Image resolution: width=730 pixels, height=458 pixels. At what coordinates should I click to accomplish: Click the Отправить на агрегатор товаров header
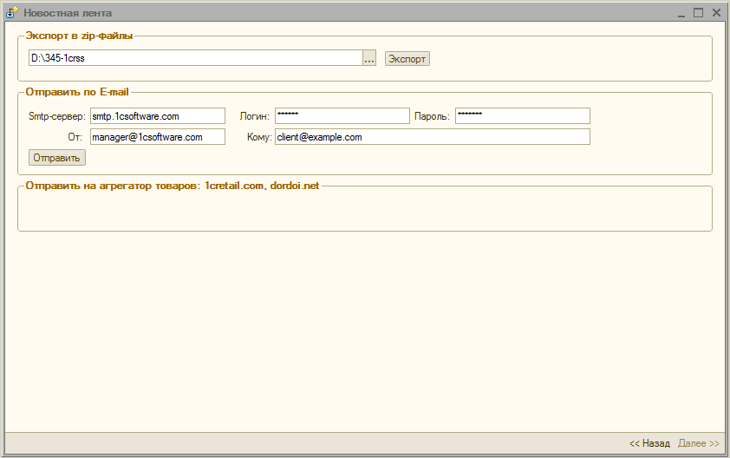coord(173,185)
